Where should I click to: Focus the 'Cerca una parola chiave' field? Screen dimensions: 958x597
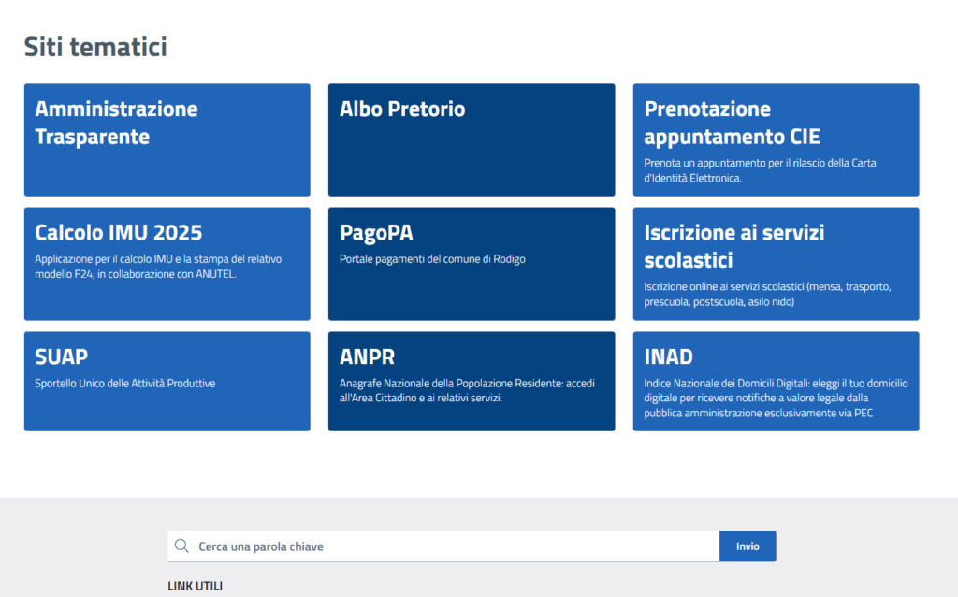point(449,546)
